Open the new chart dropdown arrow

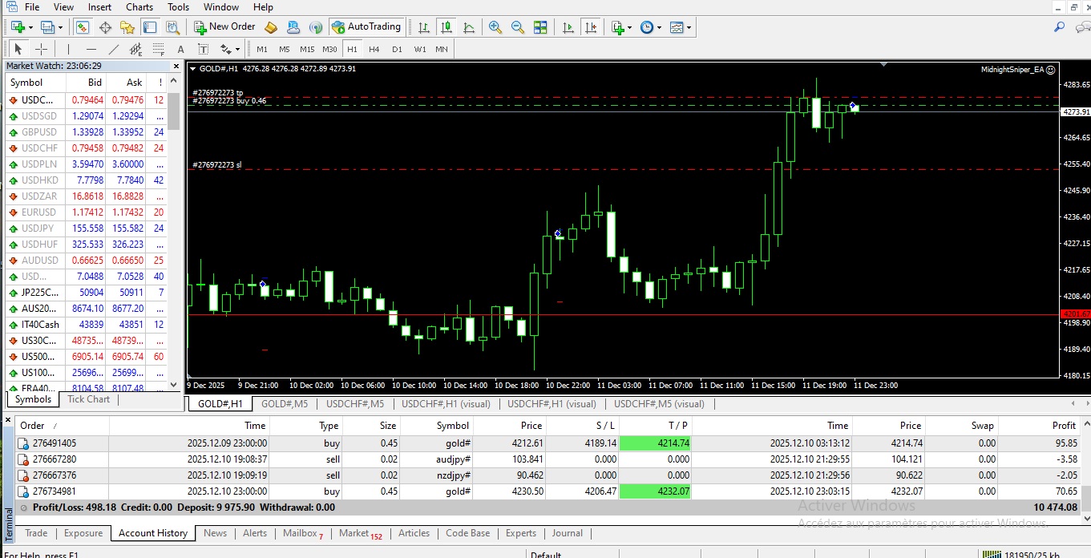point(29,27)
